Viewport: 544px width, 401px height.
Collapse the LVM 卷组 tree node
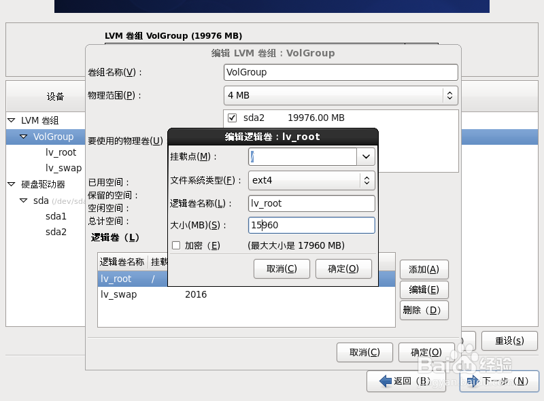point(10,121)
